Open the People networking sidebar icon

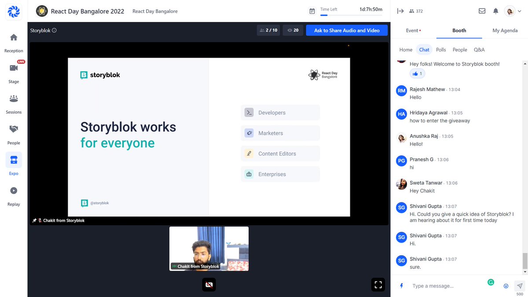(x=14, y=129)
